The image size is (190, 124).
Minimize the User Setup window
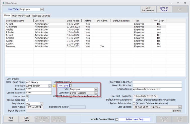(171, 3)
